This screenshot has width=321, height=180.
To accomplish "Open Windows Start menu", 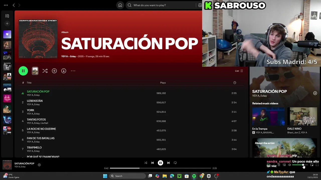I will tap(105, 176).
